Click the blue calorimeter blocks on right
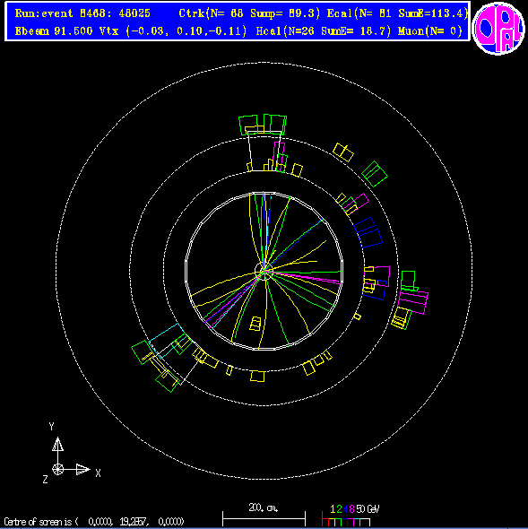The height and width of the screenshot is (529, 528). click(x=368, y=232)
